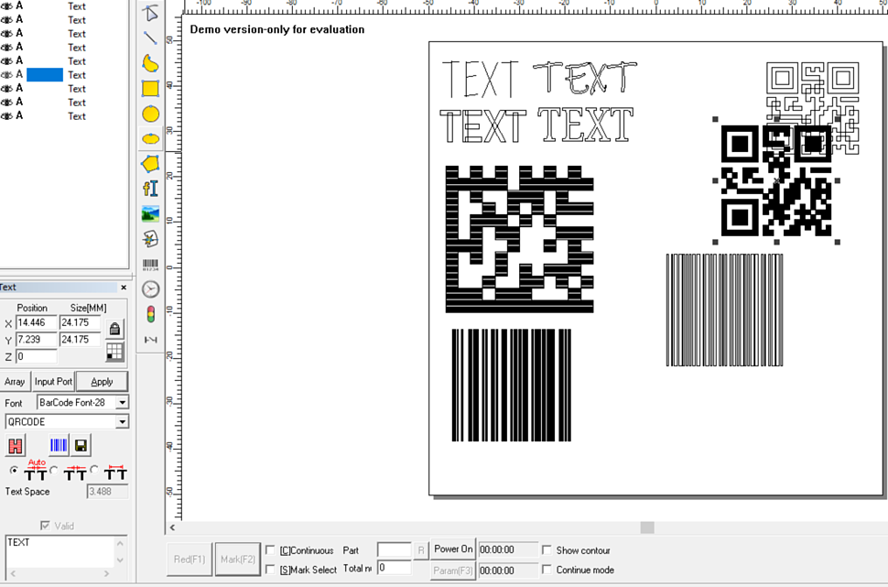The image size is (888, 587).
Task: Click the Y-row size field
Action: pyautogui.click(x=81, y=340)
